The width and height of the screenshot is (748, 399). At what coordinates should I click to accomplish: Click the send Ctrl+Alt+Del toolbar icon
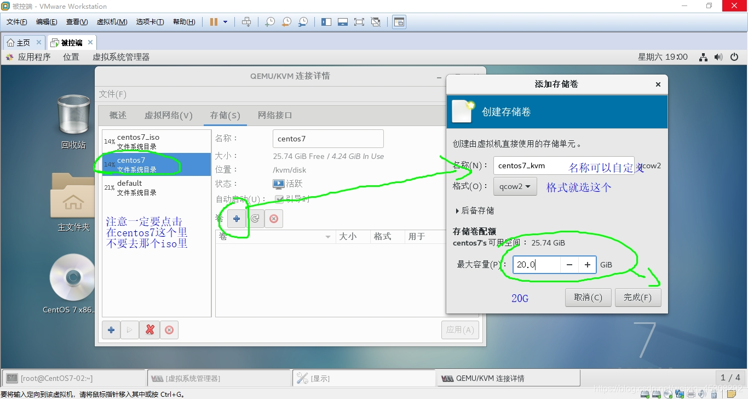tap(246, 22)
